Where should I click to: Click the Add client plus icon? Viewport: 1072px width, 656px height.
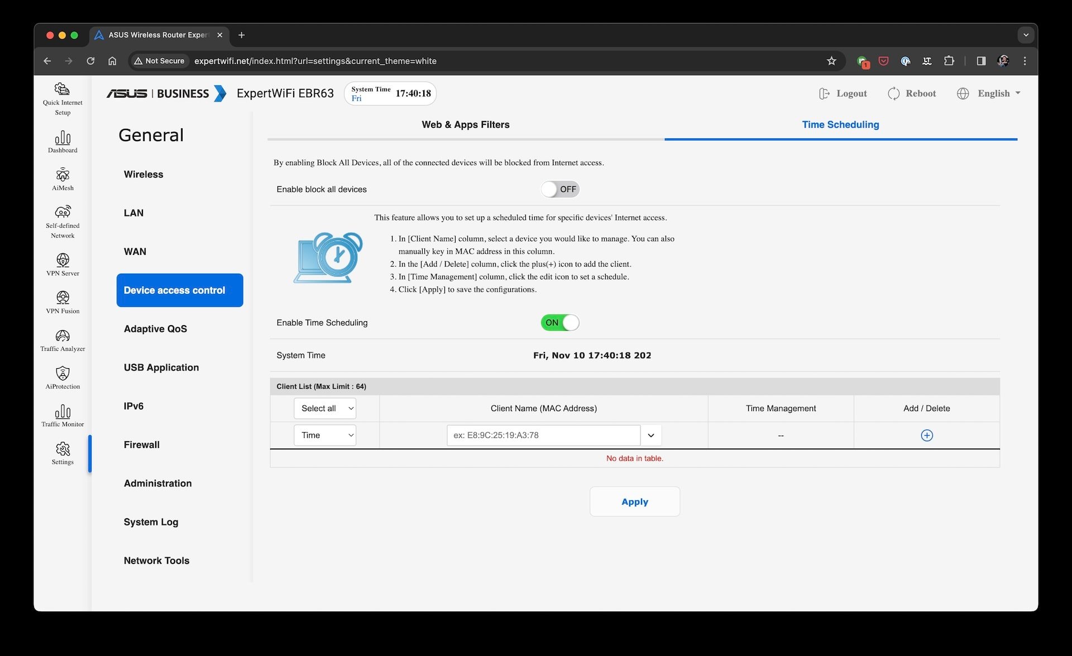coord(926,435)
